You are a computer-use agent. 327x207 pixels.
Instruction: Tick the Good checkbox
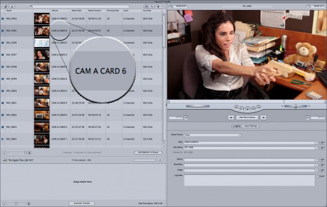[318, 176]
